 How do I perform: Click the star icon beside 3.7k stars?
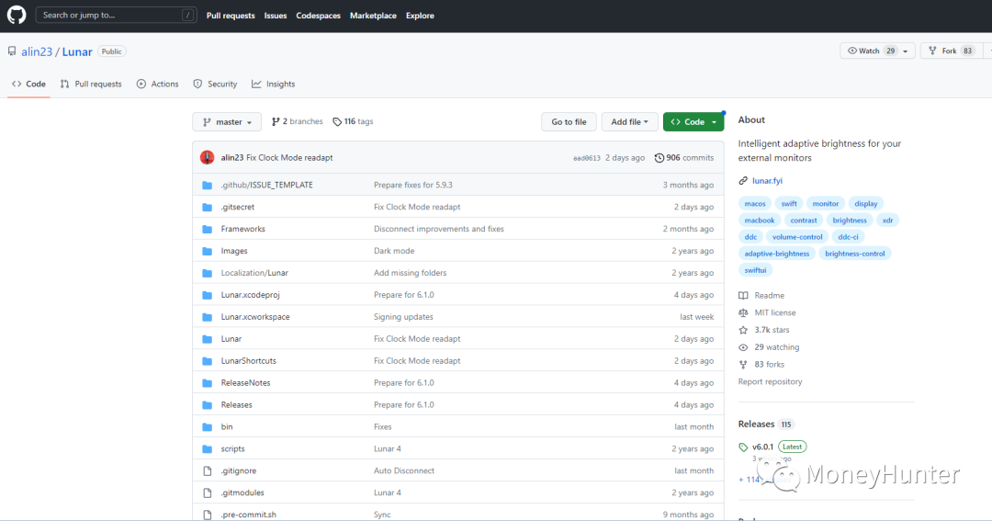click(743, 330)
